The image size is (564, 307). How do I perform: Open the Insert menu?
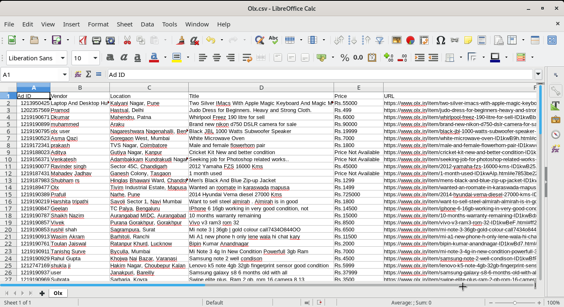coord(71,24)
